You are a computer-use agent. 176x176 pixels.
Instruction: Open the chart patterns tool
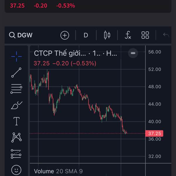16,137
